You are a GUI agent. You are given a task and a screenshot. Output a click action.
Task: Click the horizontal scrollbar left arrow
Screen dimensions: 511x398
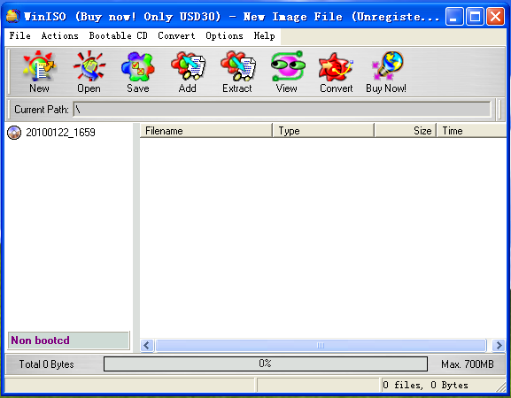point(147,345)
